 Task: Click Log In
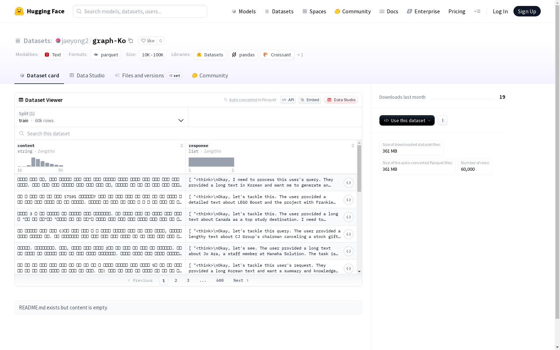coord(500,11)
